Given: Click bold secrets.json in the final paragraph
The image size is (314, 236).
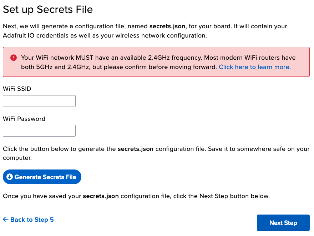Looking at the screenshot, I should click(x=101, y=196).
